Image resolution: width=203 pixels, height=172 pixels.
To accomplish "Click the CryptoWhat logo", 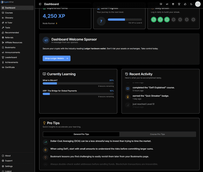I will click(x=7, y=2).
